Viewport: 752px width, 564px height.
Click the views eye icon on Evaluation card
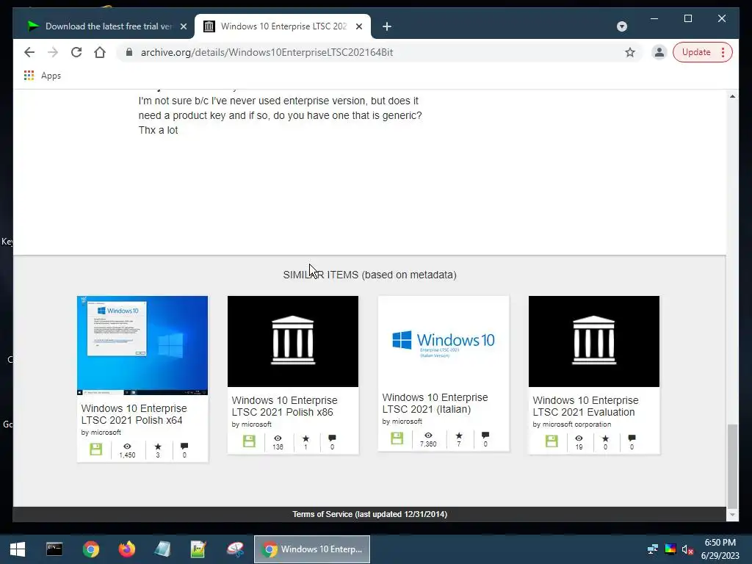(x=579, y=438)
